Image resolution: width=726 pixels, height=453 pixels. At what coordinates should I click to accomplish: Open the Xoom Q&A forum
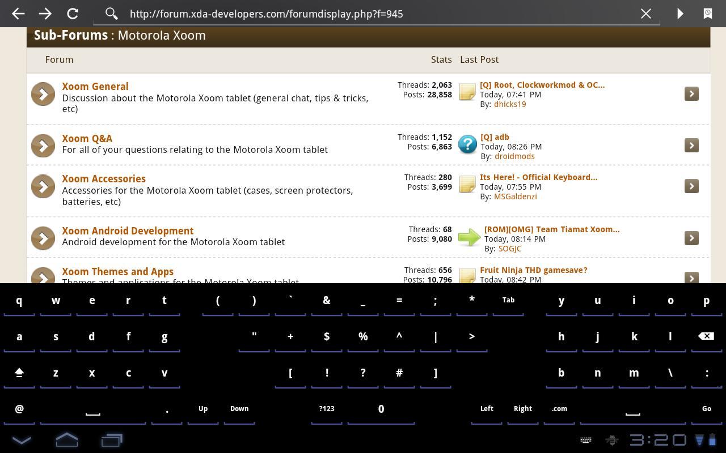[87, 138]
